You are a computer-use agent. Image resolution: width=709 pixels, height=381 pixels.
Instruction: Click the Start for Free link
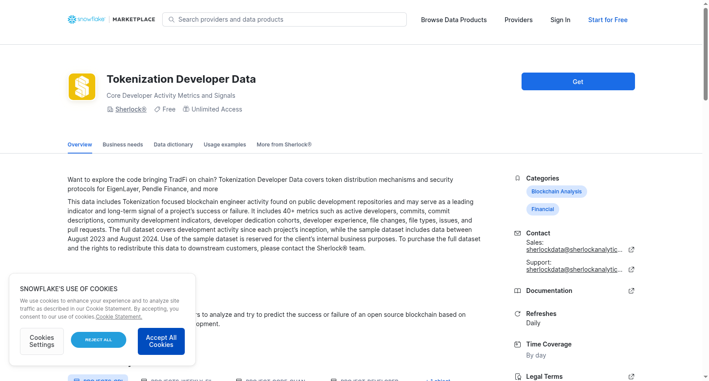coord(608,20)
